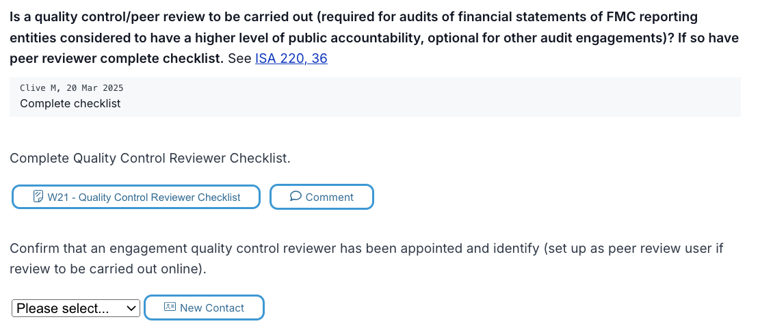760x328 pixels.
Task: Click the speech bubble Comment icon
Action: (x=296, y=196)
